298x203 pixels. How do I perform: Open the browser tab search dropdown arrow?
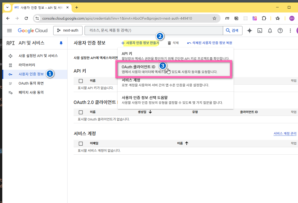click(7, 7)
